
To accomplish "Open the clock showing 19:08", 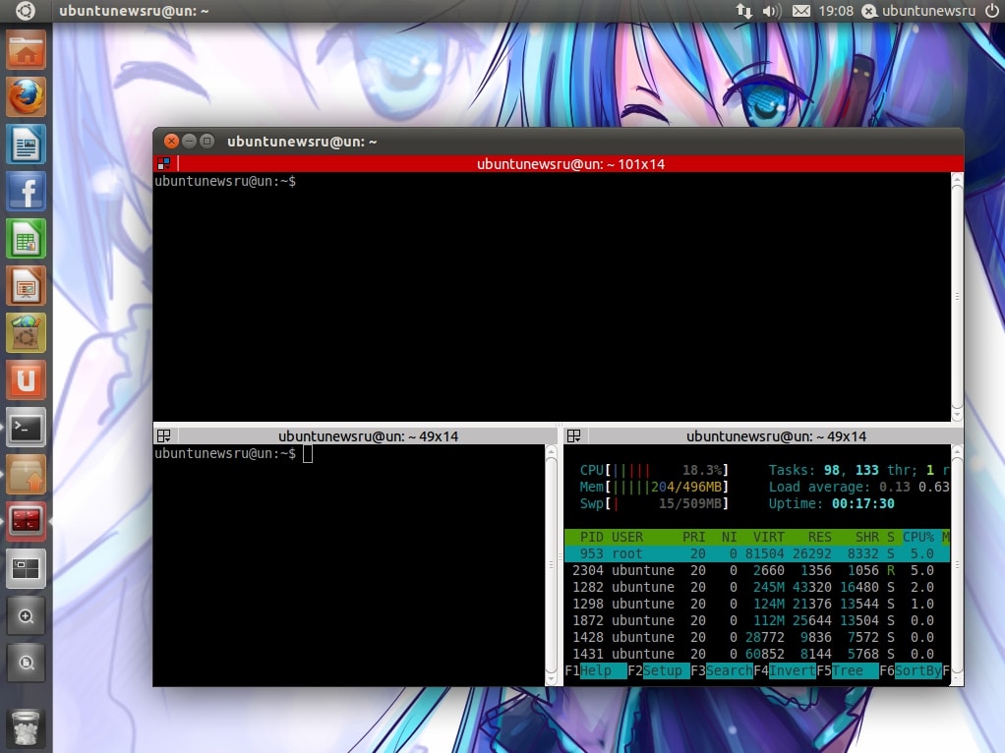I will (x=836, y=11).
